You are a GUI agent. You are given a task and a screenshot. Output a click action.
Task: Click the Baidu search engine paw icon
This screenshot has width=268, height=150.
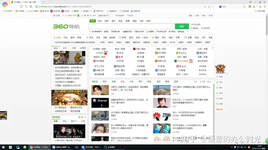pos(220,7)
